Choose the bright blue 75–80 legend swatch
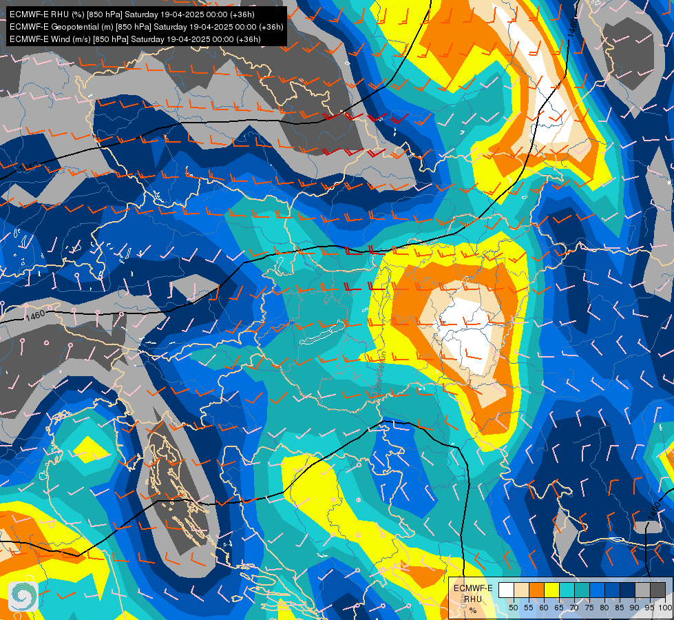Image resolution: width=674 pixels, height=620 pixels. [x=597, y=590]
